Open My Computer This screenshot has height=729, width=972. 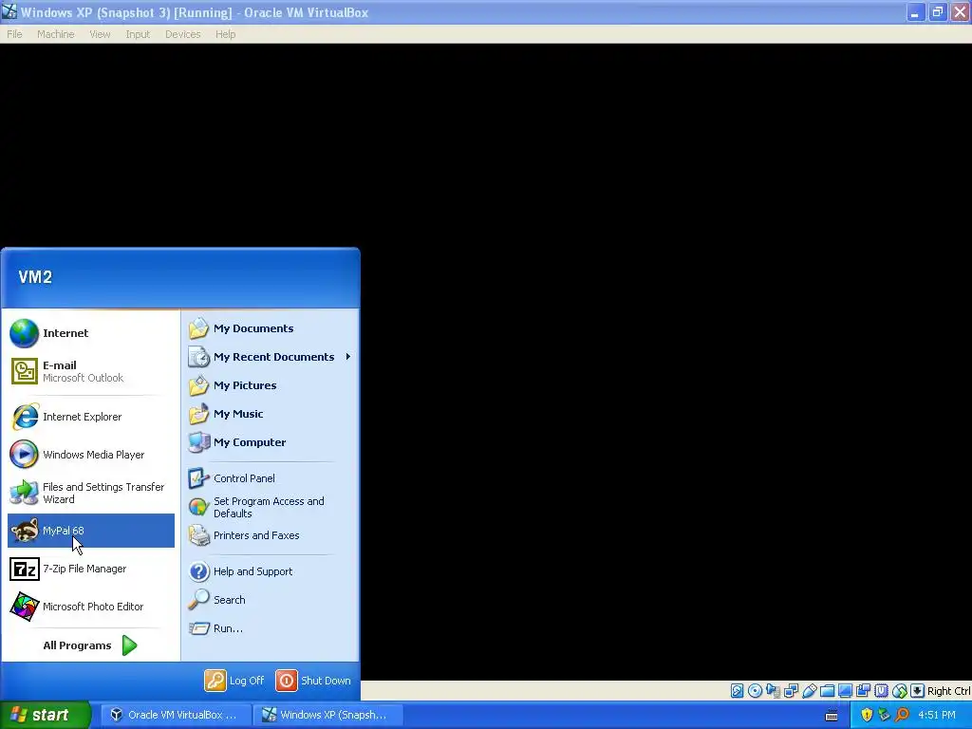tap(271, 442)
